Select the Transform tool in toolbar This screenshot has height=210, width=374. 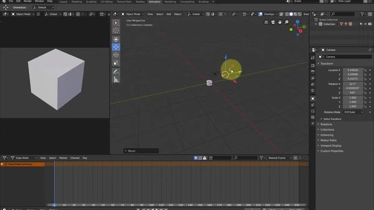coord(116,39)
